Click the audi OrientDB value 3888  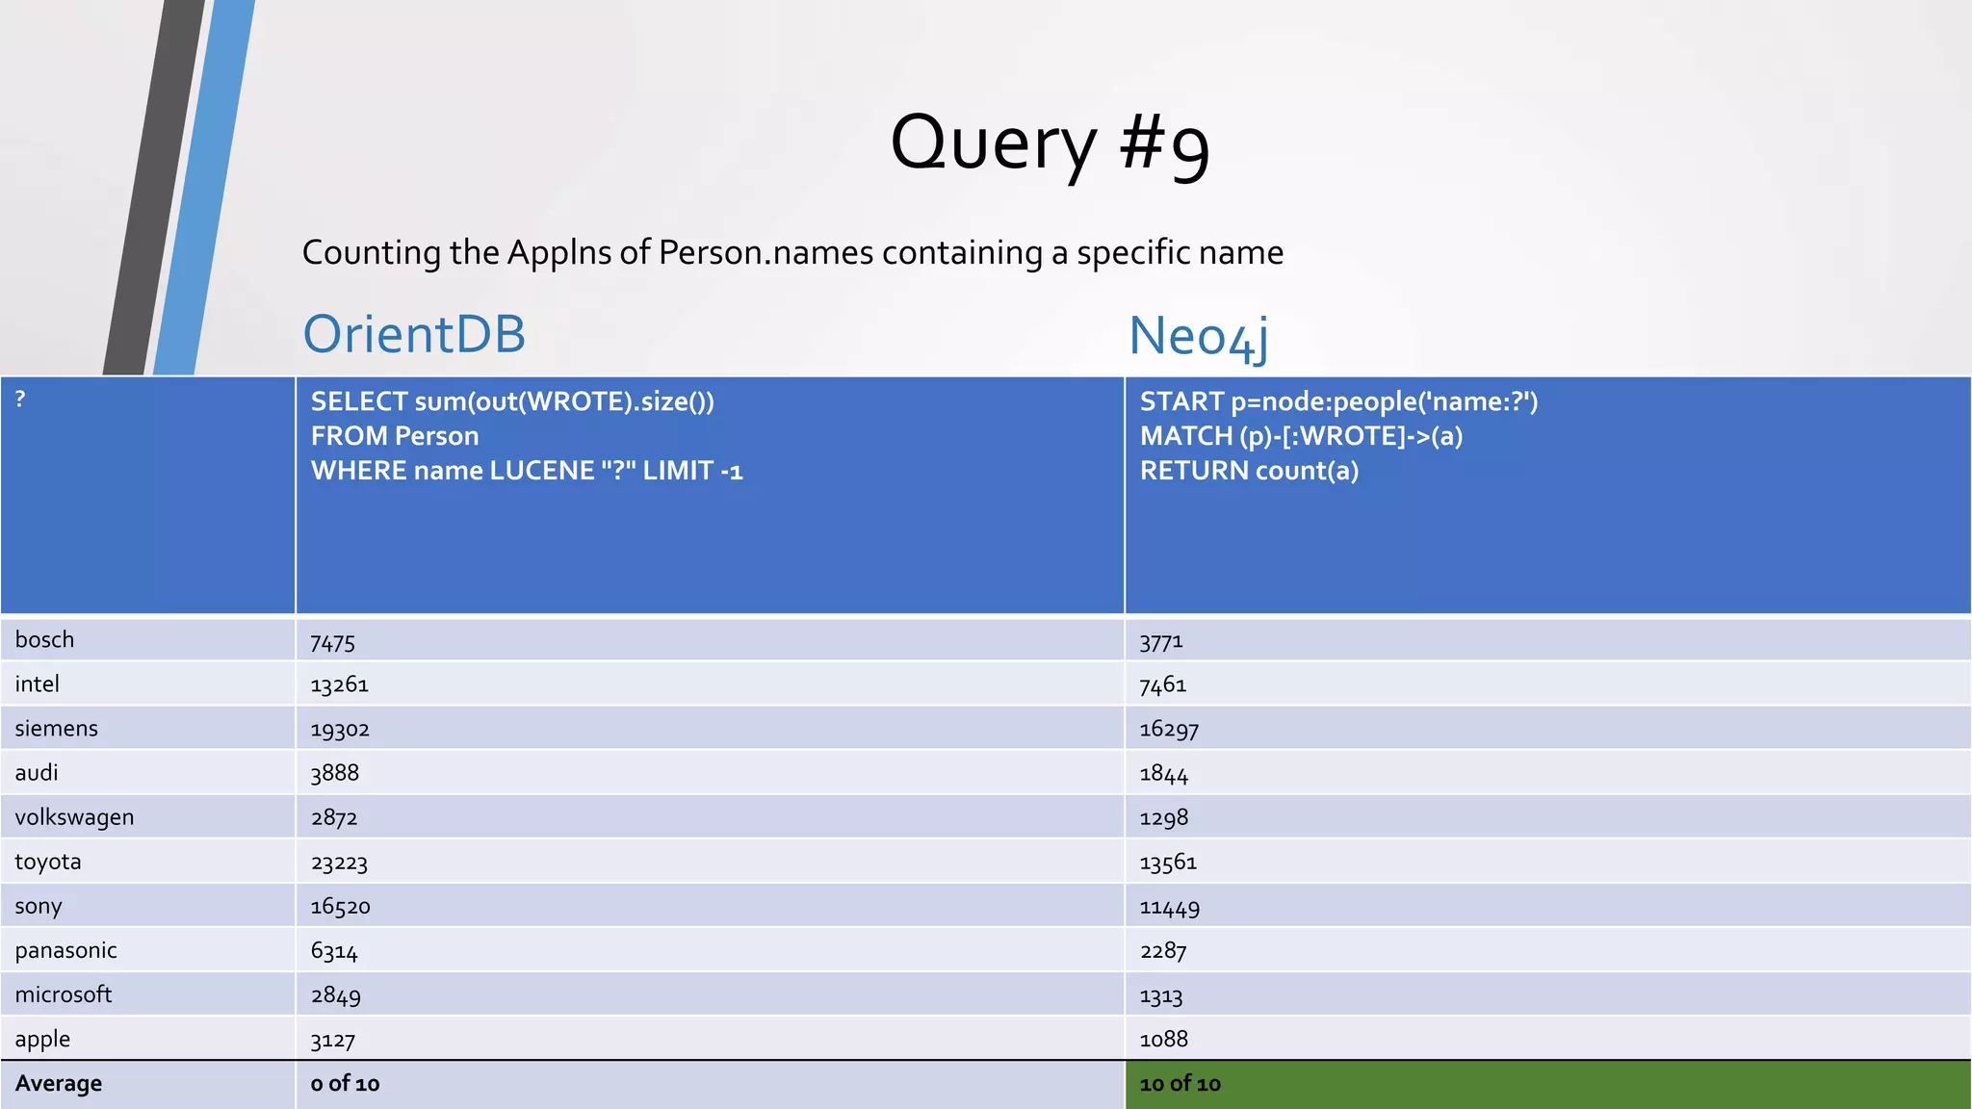coord(334,773)
